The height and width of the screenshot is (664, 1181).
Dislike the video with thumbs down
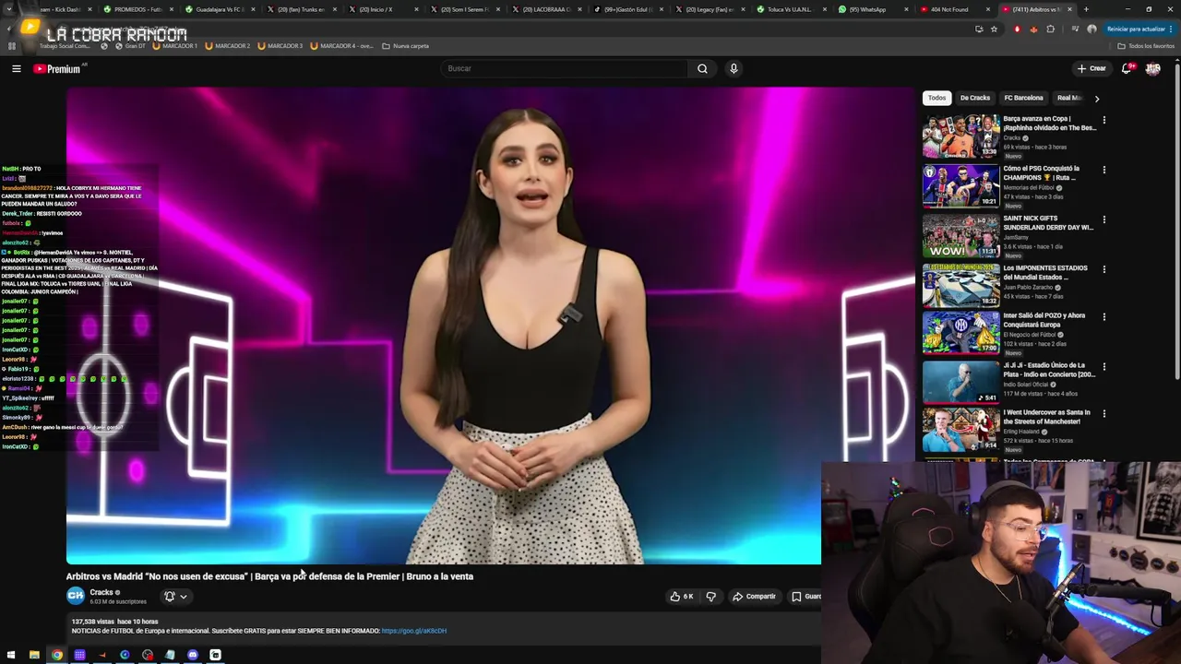click(710, 597)
